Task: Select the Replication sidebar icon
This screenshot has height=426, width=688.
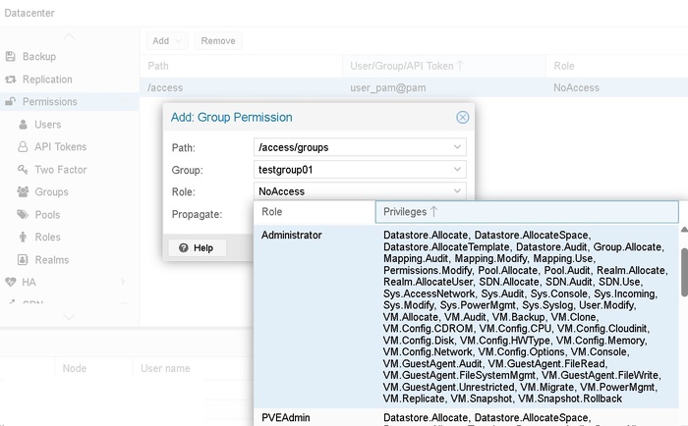Action: coord(12,80)
